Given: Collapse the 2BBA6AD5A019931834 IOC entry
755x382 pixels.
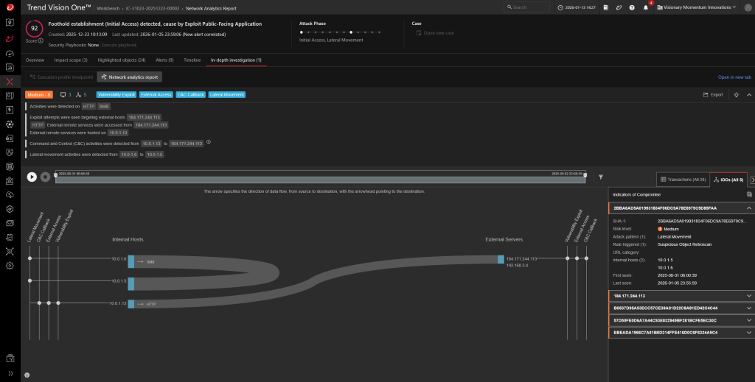Looking at the screenshot, I should coord(749,208).
